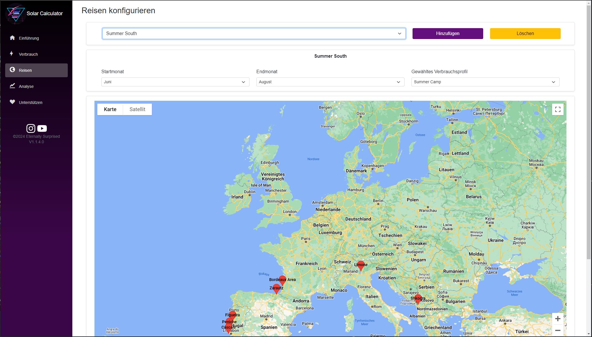Viewport: 592px width, 337px height.
Task: Go to Verbrauch in sidebar
Action: coord(28,54)
